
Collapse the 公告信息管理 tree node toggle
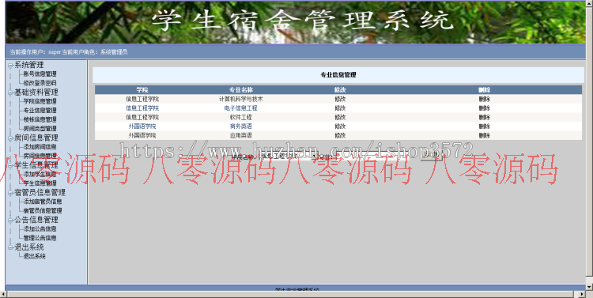tap(10, 220)
